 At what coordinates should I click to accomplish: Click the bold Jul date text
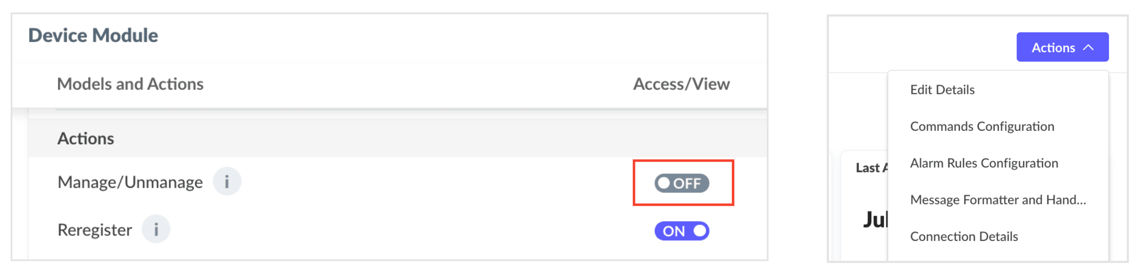tap(875, 220)
